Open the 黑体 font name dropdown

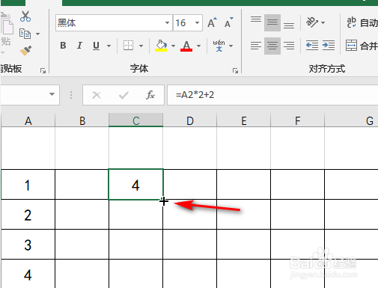(167, 22)
